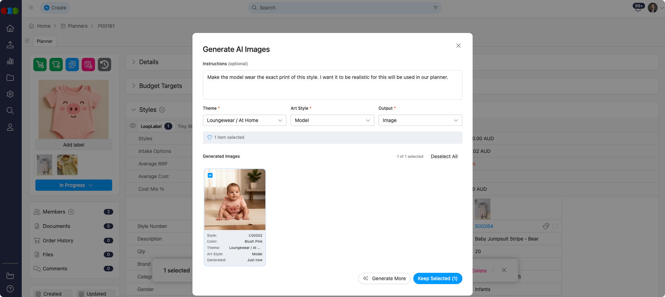Image resolution: width=665 pixels, height=297 pixels.
Task: Toggle the panel list icon beside Planner tab
Action: pyautogui.click(x=27, y=41)
